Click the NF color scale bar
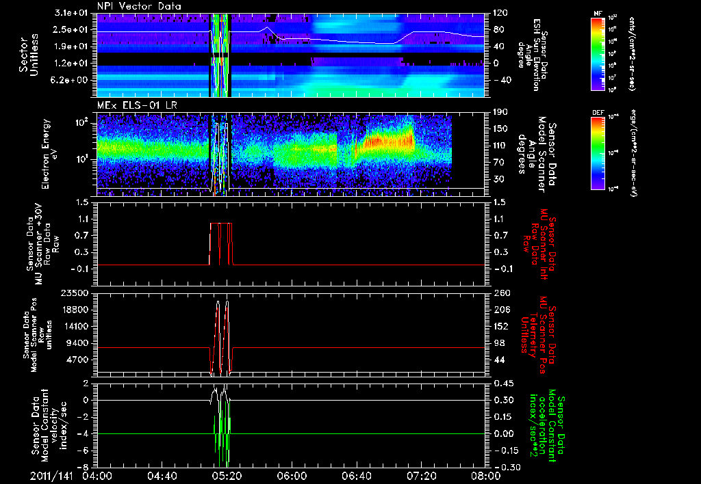Screen dimensions: 701x484 (x=598, y=53)
